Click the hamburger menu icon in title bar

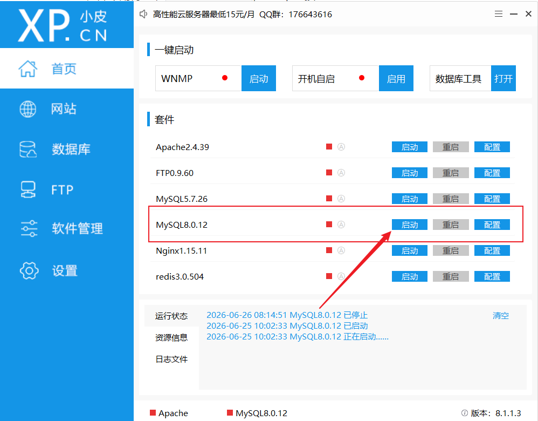(x=499, y=13)
